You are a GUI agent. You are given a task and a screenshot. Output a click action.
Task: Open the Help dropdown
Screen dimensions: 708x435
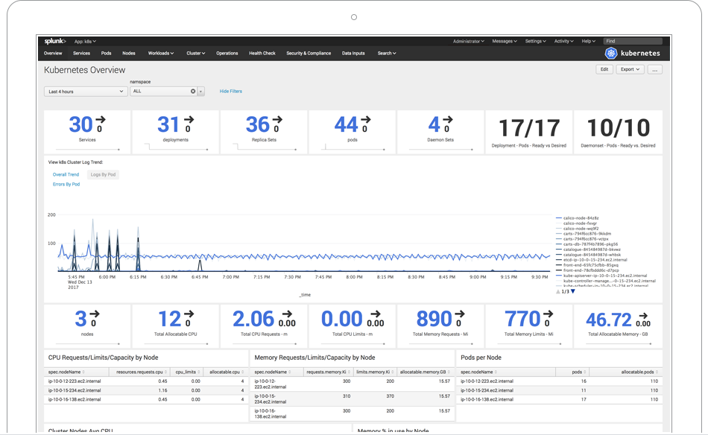point(588,41)
